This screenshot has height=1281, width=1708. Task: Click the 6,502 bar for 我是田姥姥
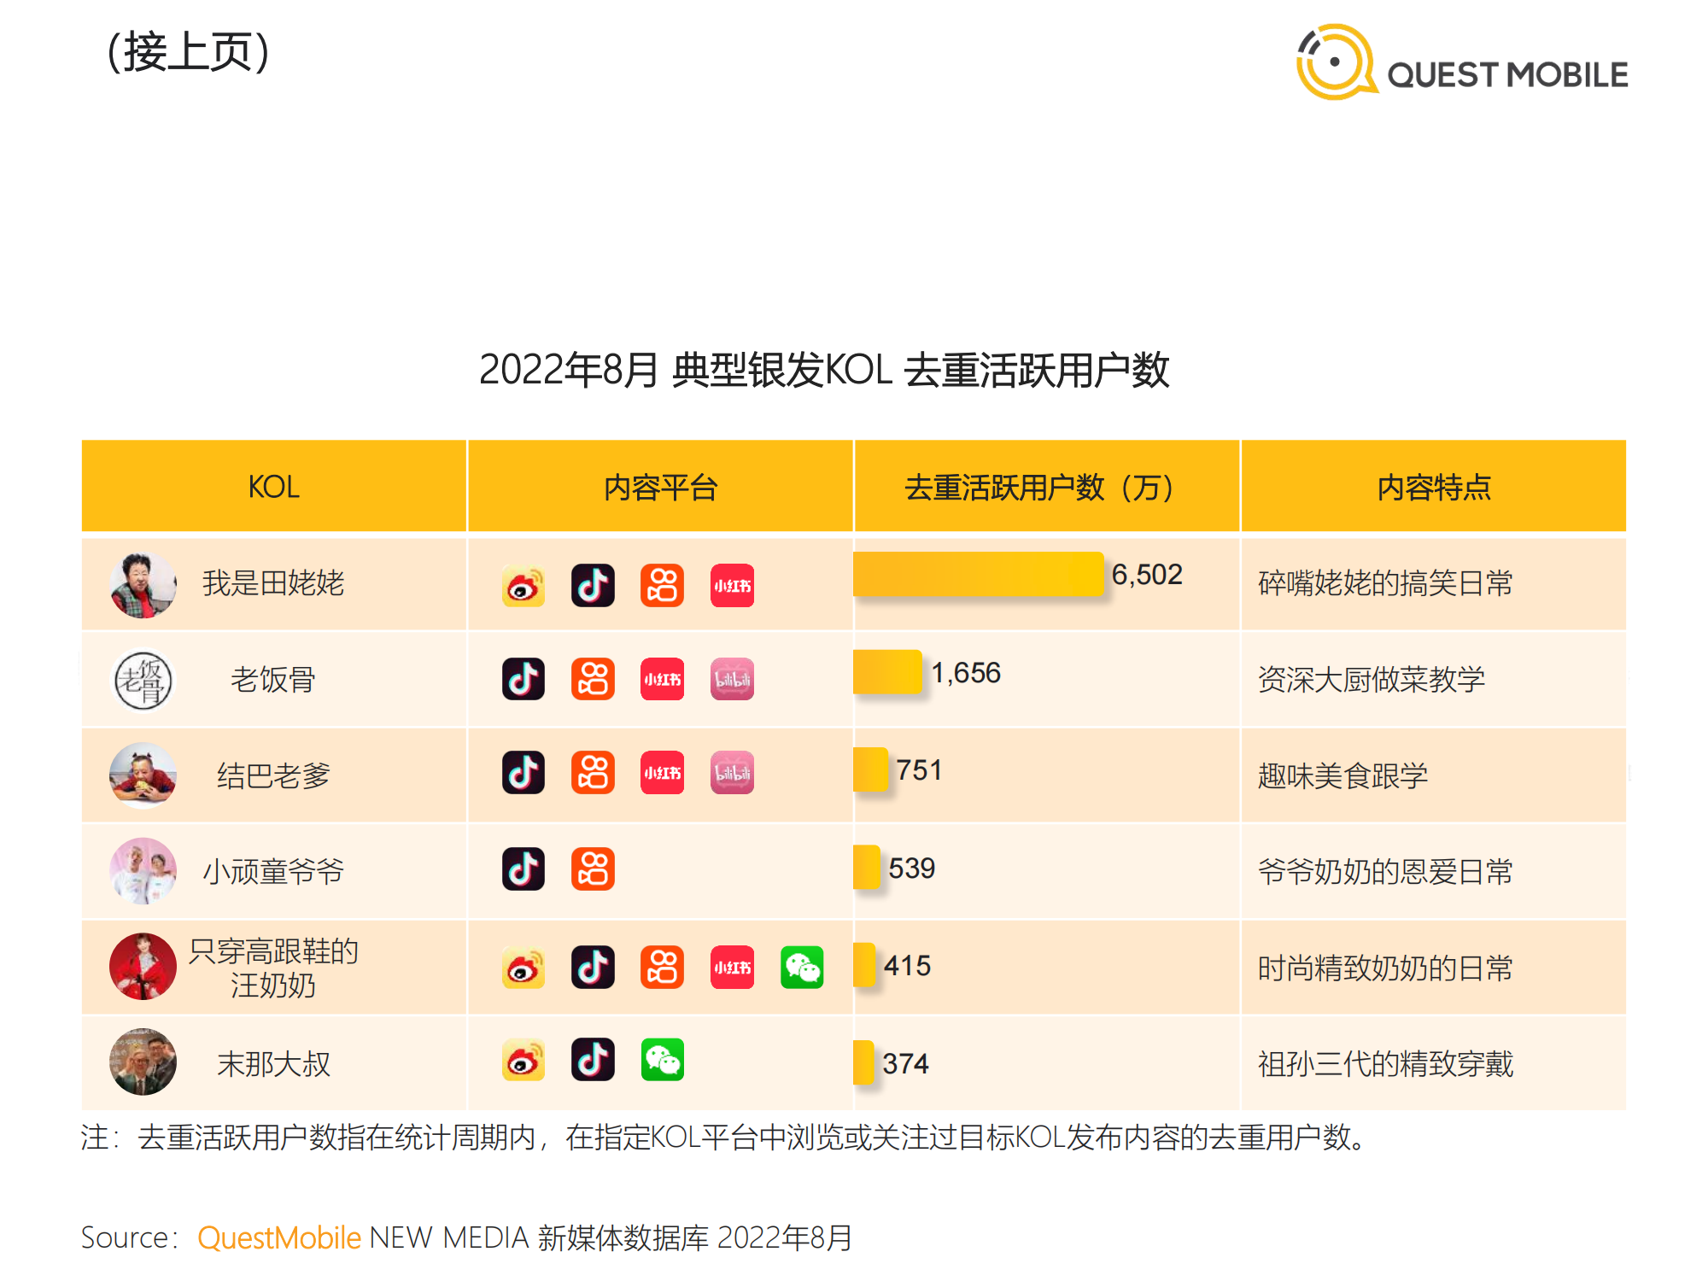coord(978,574)
